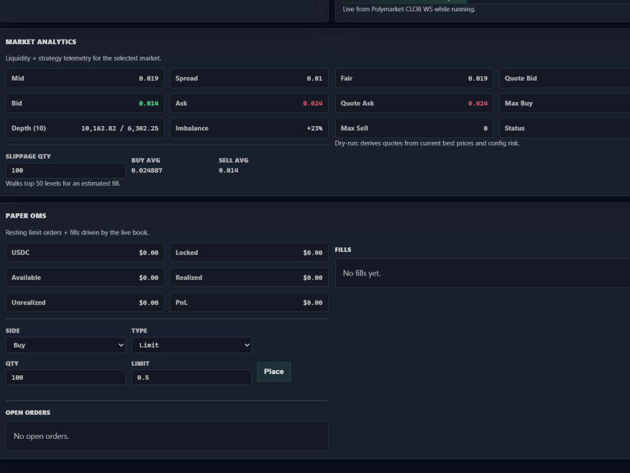This screenshot has width=630, height=473.
Task: Click the Quote Bid metric label
Action: (x=521, y=78)
